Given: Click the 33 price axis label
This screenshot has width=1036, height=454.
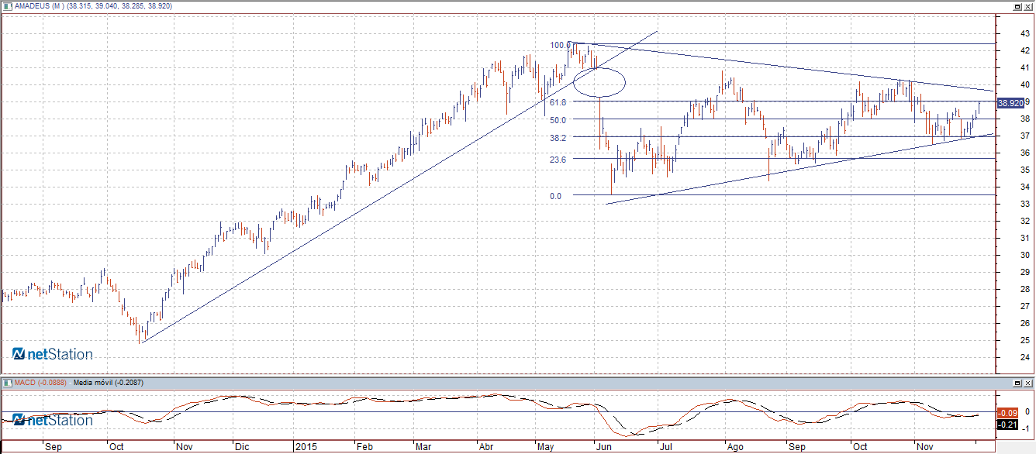Looking at the screenshot, I should tap(1024, 204).
